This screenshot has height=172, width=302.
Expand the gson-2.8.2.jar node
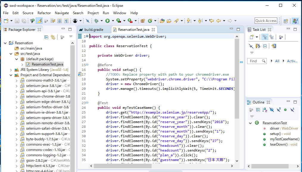click(x=17, y=161)
